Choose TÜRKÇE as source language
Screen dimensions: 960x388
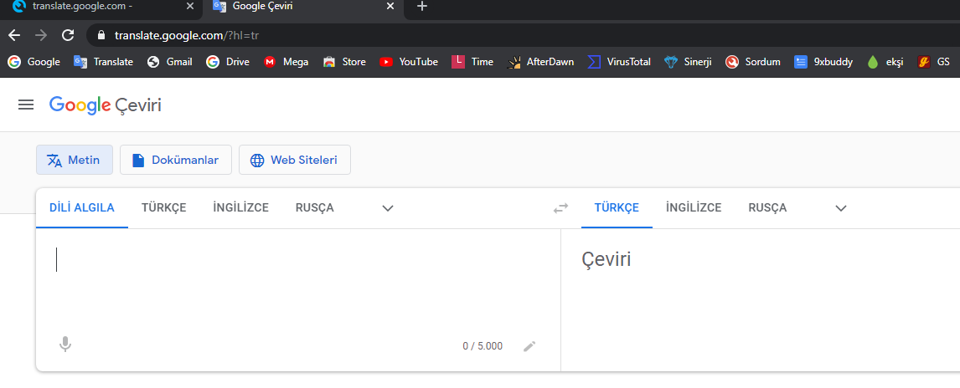(164, 207)
